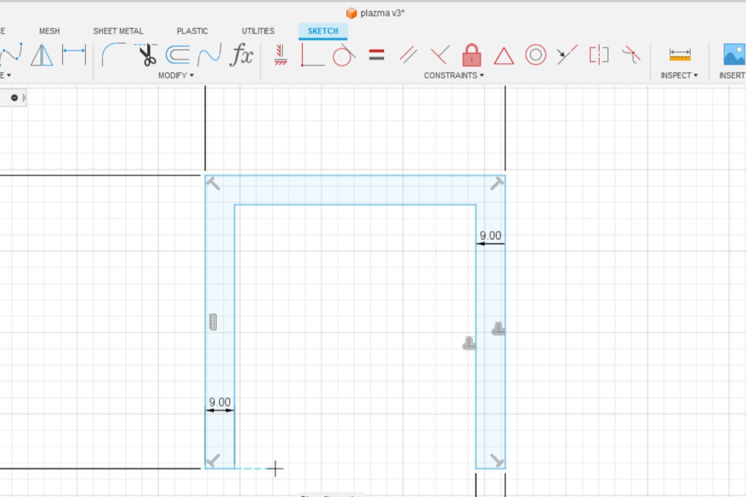Switch to the SHEET METAL tab
Image resolution: width=746 pixels, height=497 pixels.
(118, 31)
